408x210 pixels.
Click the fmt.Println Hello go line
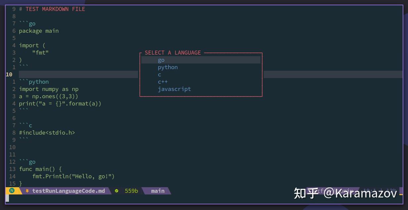[x=73, y=176]
